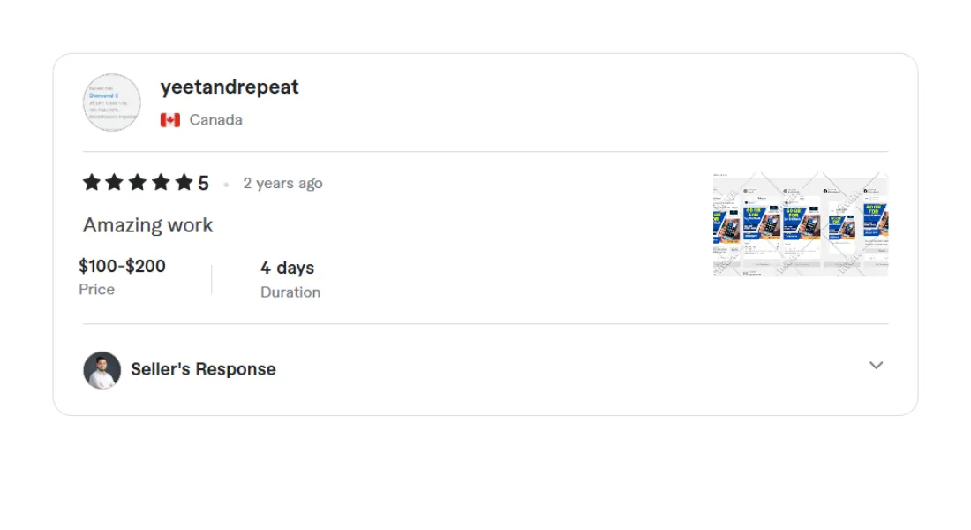Image resolution: width=971 pixels, height=530 pixels.
Task: Click the third rating star
Action: point(138,183)
